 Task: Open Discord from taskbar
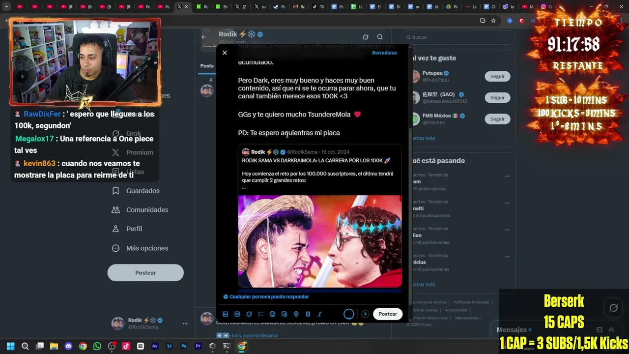(x=68, y=346)
